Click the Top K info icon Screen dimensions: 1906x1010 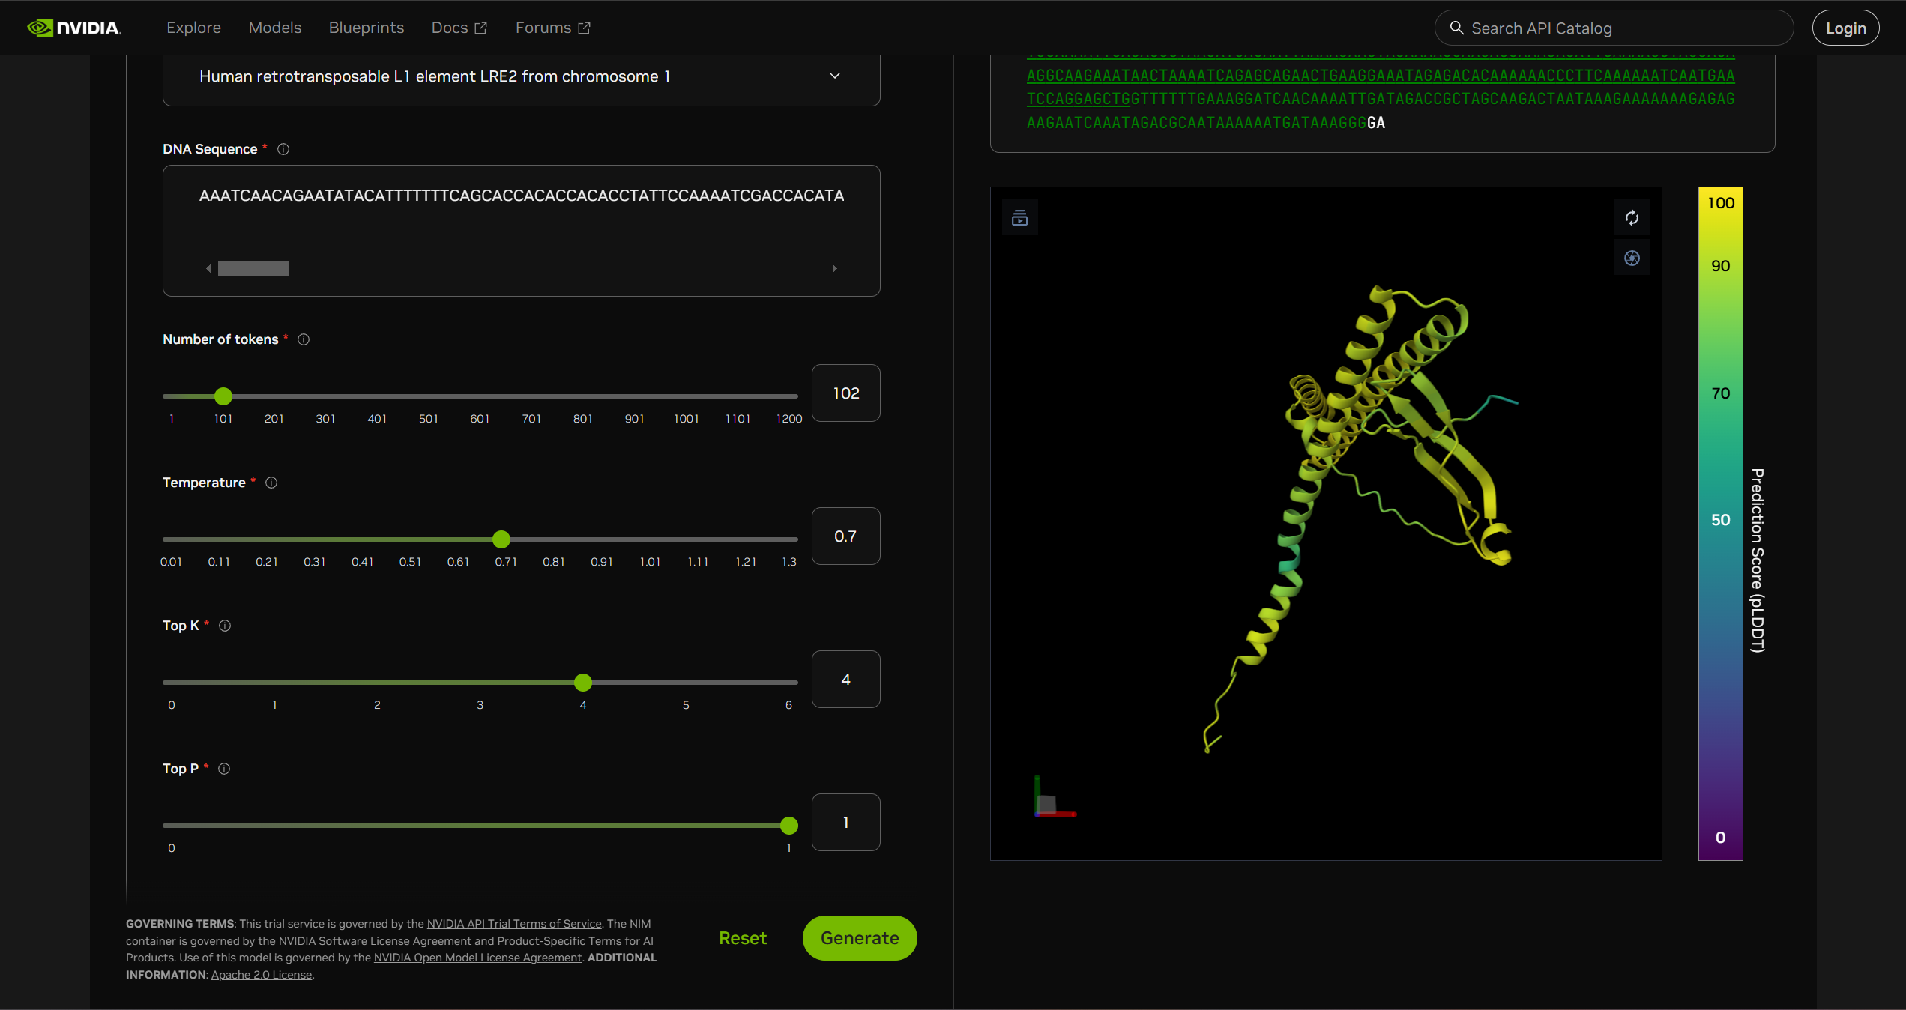pyautogui.click(x=225, y=626)
